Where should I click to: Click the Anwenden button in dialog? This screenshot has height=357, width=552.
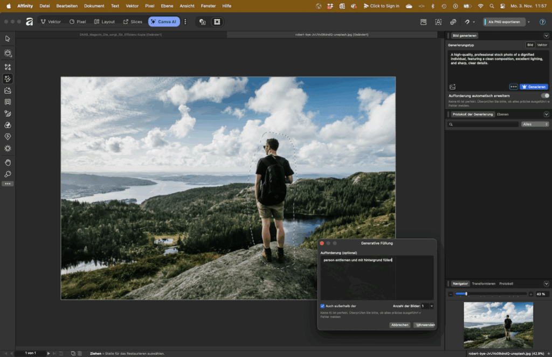click(x=425, y=325)
